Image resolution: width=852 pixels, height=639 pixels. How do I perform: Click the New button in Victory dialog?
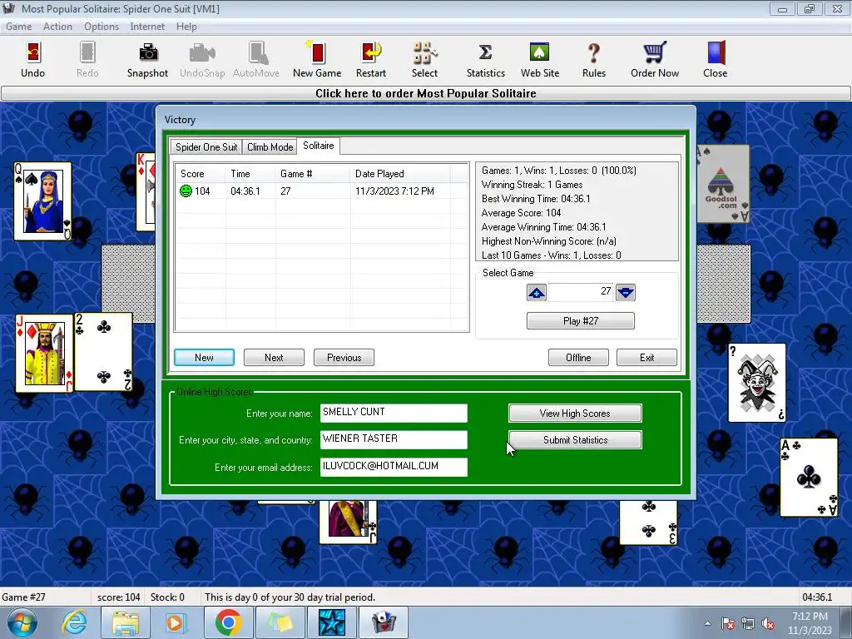(x=205, y=358)
